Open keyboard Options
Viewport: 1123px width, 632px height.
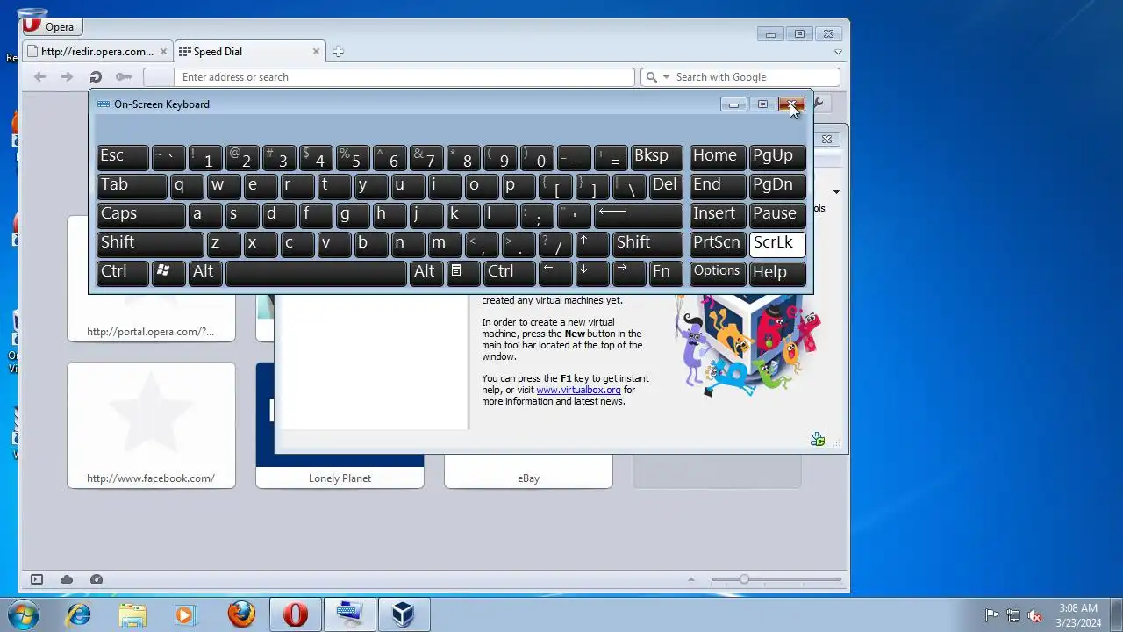click(718, 272)
